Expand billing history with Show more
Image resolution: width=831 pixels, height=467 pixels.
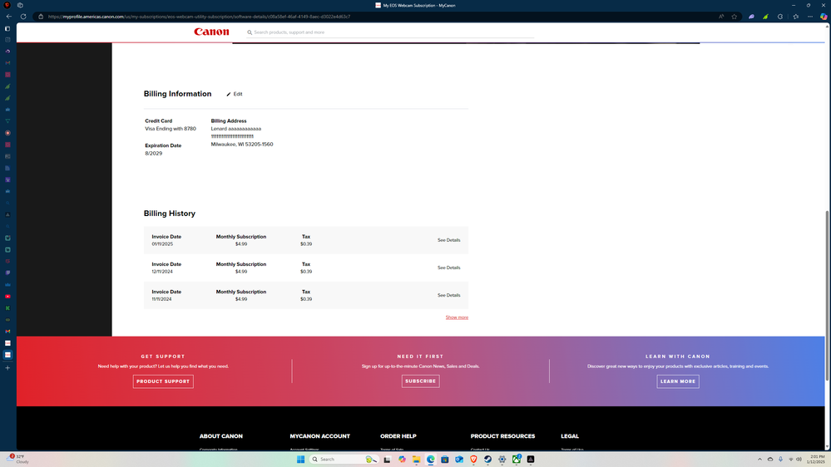[x=457, y=317]
